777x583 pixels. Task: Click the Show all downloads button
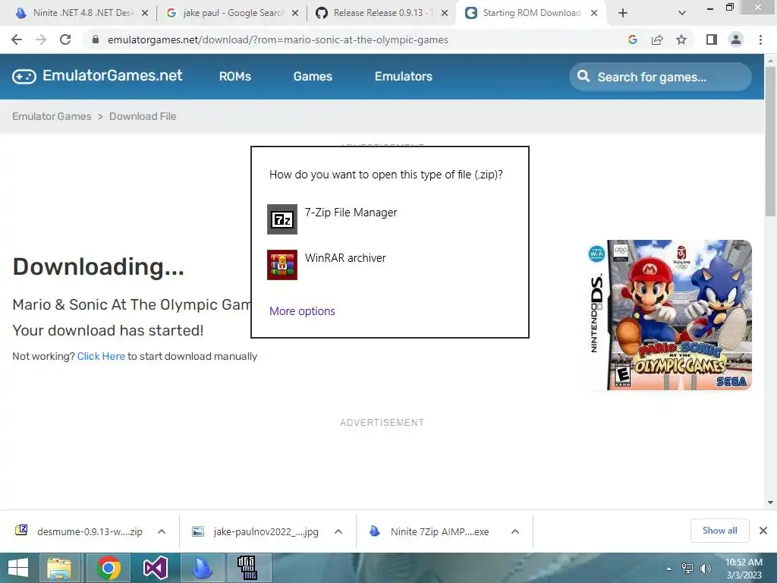(x=719, y=531)
